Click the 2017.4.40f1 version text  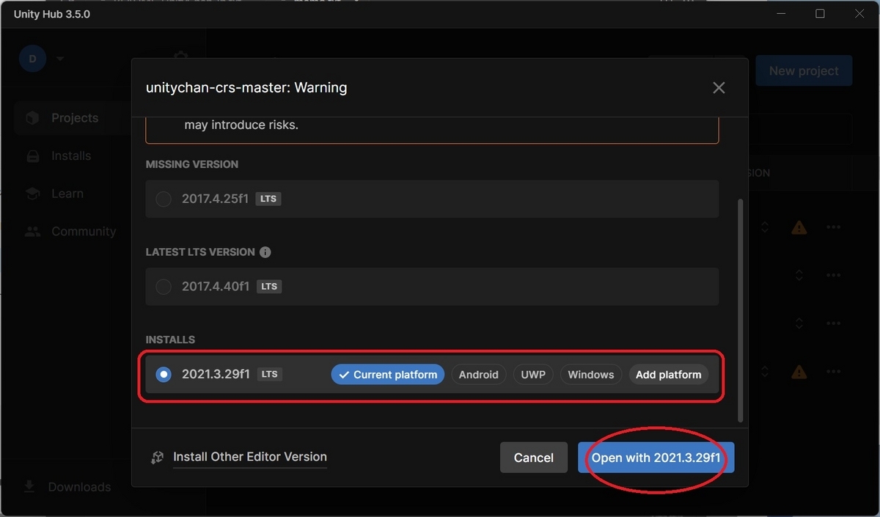pyautogui.click(x=216, y=287)
